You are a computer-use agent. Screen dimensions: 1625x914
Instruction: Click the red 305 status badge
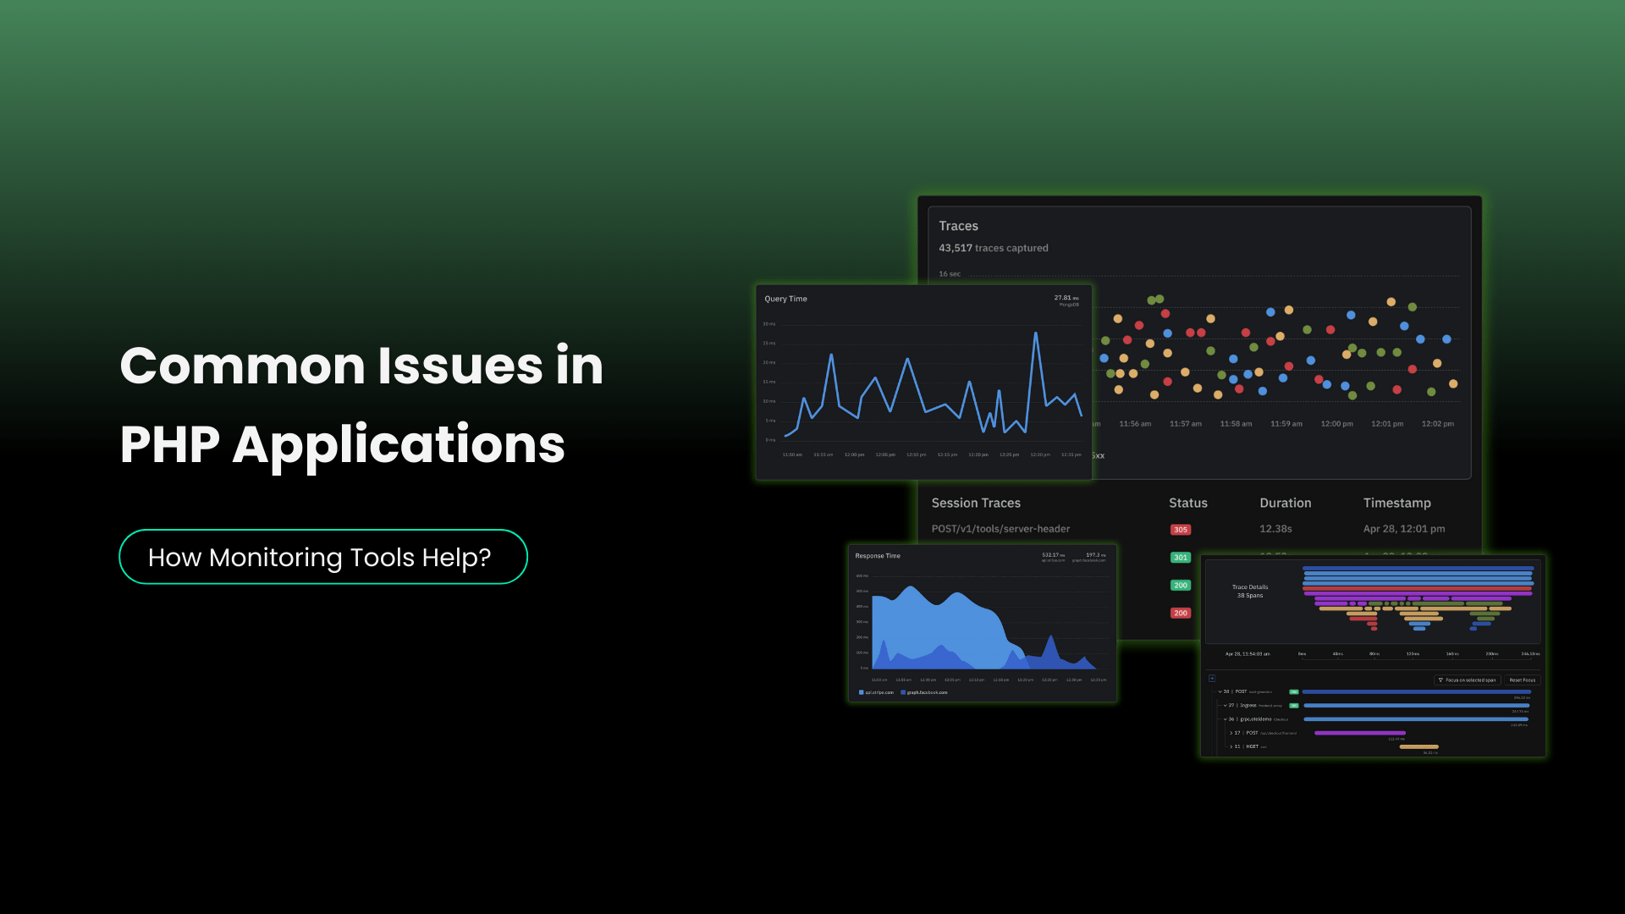click(x=1180, y=529)
